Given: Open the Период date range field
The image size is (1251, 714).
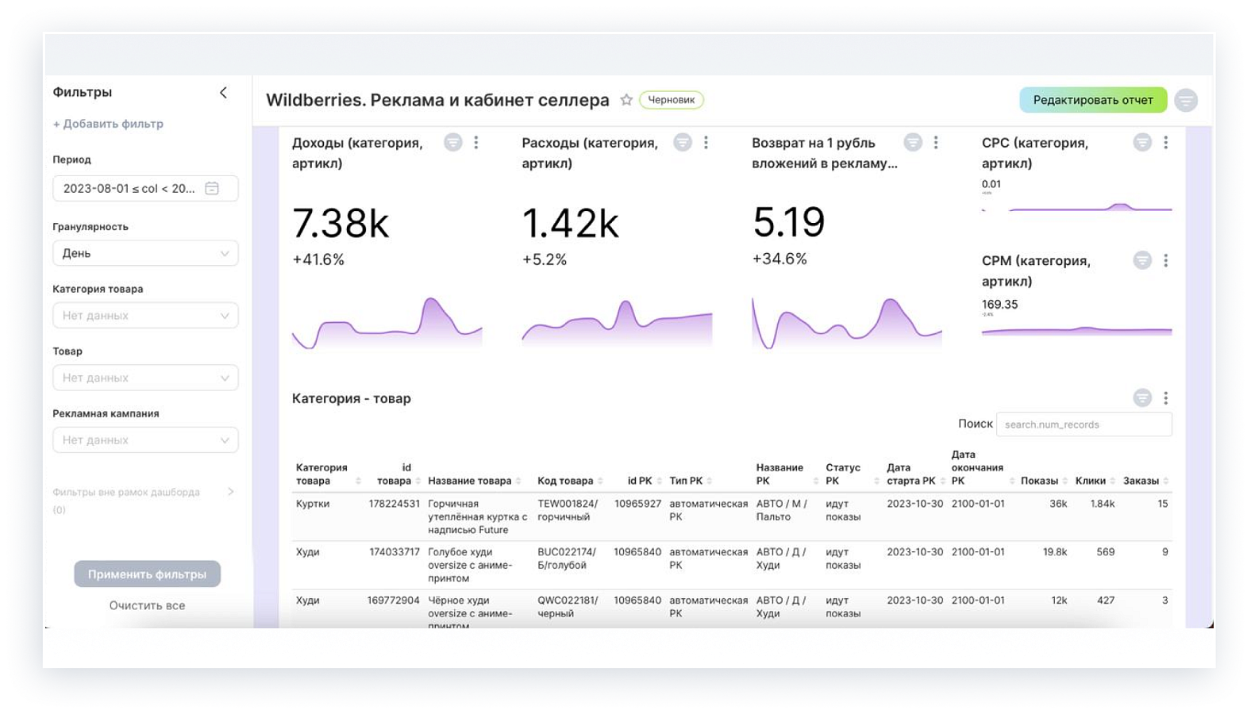Looking at the screenshot, I should click(145, 188).
